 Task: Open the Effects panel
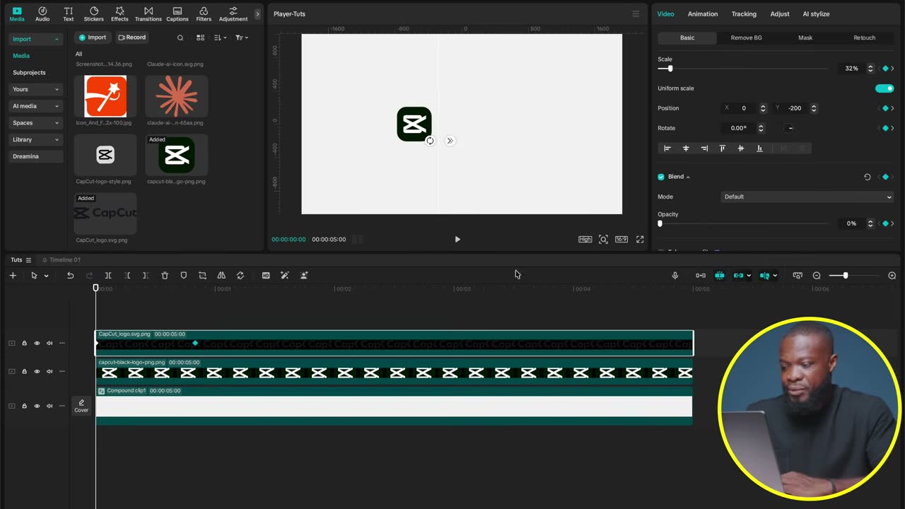click(x=119, y=14)
